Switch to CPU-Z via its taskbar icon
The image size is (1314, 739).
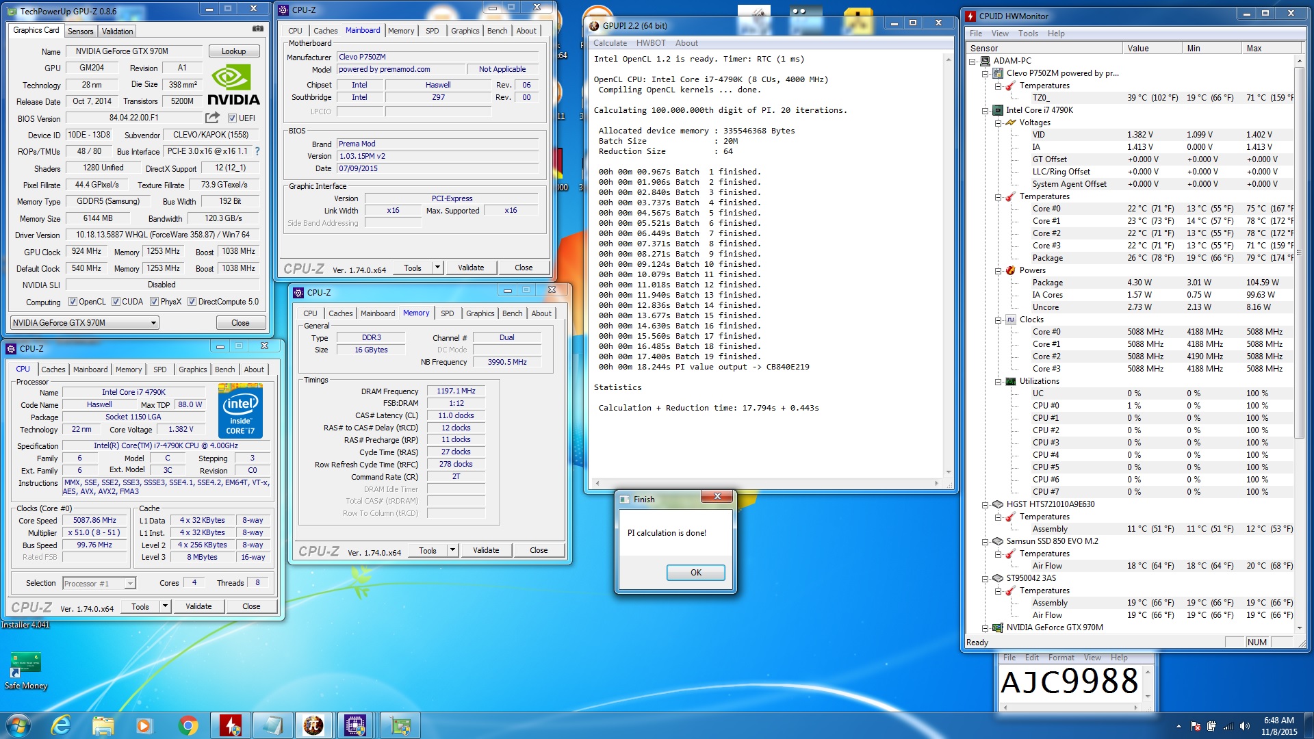[x=355, y=725]
